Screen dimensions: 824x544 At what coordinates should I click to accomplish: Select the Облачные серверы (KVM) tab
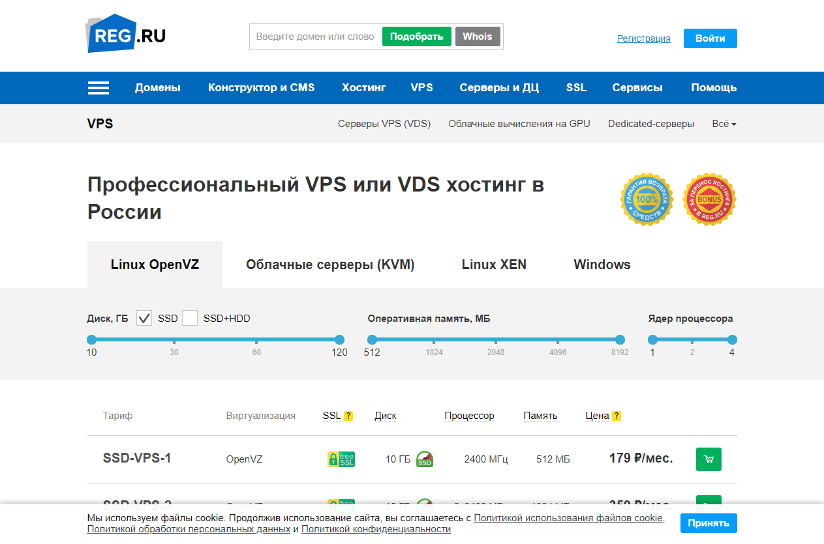click(330, 265)
